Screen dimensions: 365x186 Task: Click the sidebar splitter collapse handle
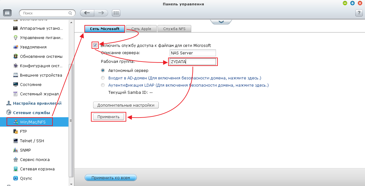pyautogui.click(x=71, y=121)
